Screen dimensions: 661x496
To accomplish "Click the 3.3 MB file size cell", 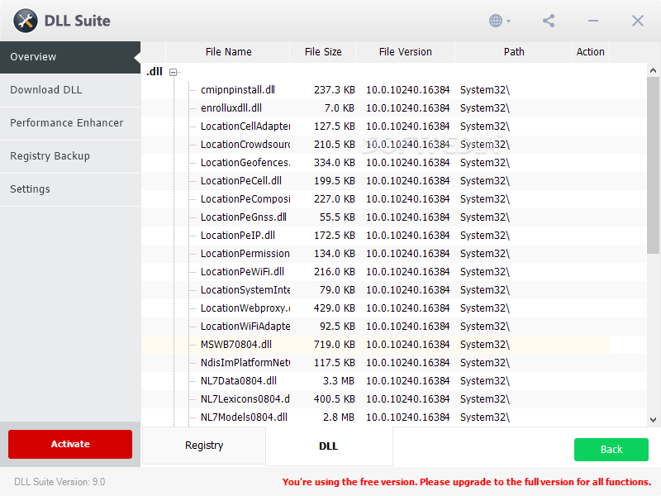I will click(339, 381).
